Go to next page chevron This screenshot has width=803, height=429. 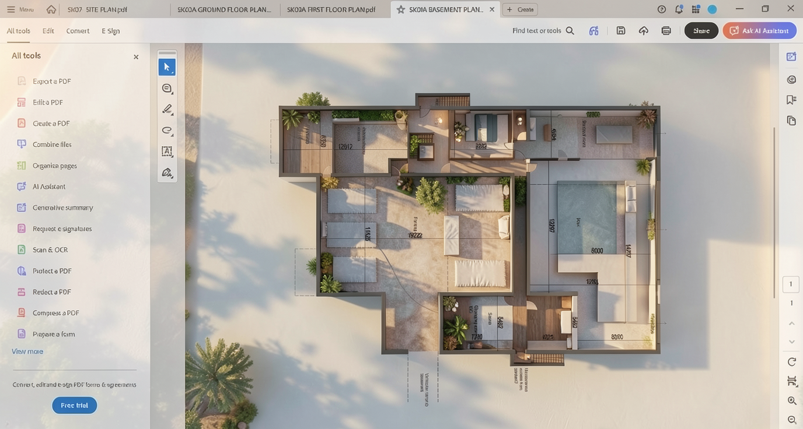[x=792, y=342]
